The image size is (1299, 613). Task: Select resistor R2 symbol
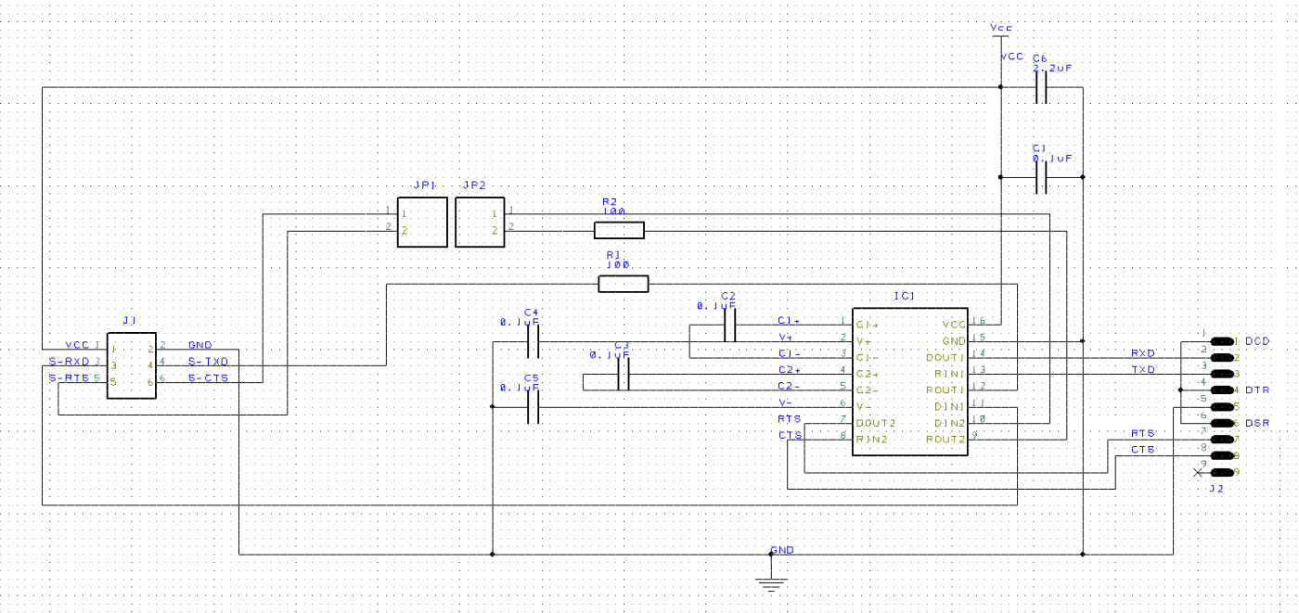619,229
